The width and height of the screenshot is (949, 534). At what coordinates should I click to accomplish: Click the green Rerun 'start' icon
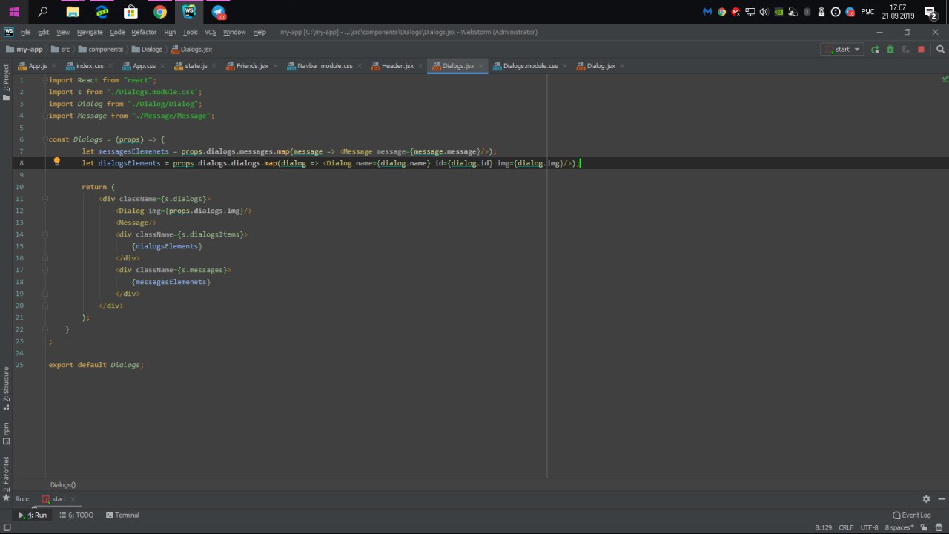pyautogui.click(x=875, y=50)
